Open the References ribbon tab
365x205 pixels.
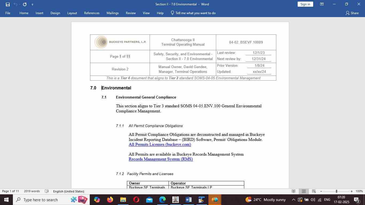click(92, 13)
